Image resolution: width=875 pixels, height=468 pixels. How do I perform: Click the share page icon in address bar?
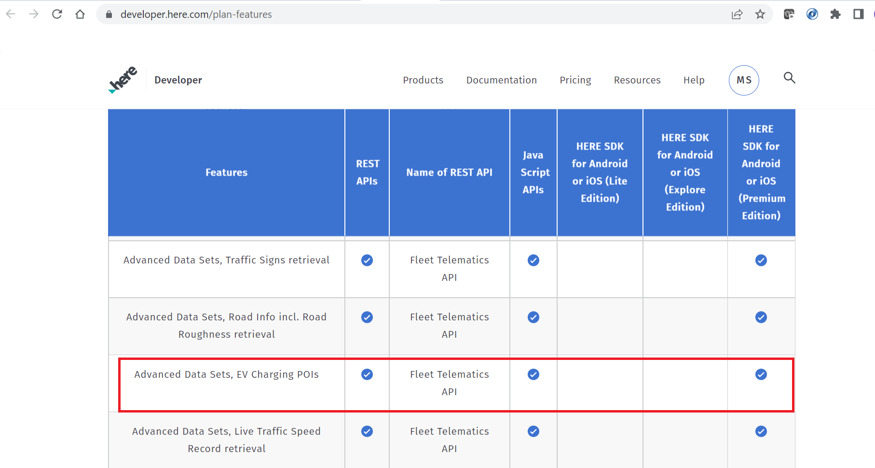[737, 14]
